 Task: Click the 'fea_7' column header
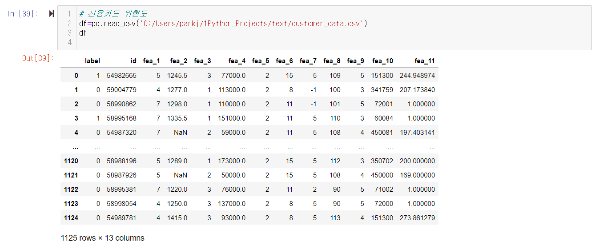[x=308, y=61]
